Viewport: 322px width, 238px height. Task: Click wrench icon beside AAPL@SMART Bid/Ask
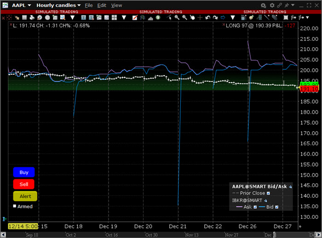point(290,187)
